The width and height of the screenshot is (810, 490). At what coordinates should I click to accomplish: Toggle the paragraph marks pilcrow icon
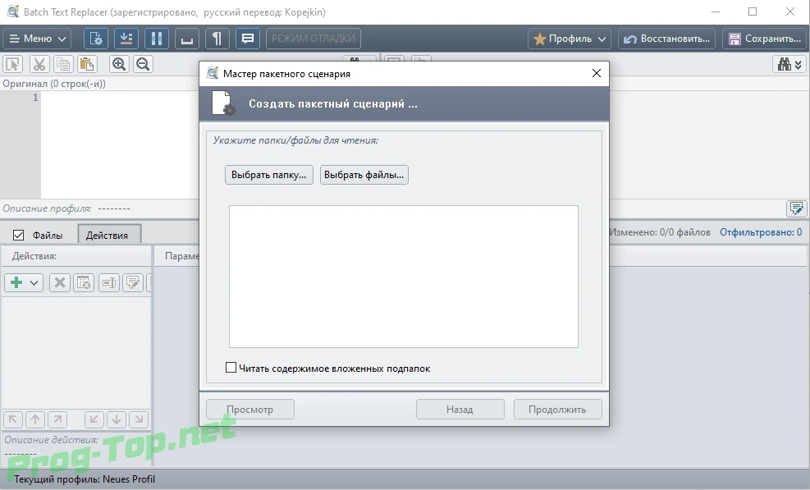217,39
